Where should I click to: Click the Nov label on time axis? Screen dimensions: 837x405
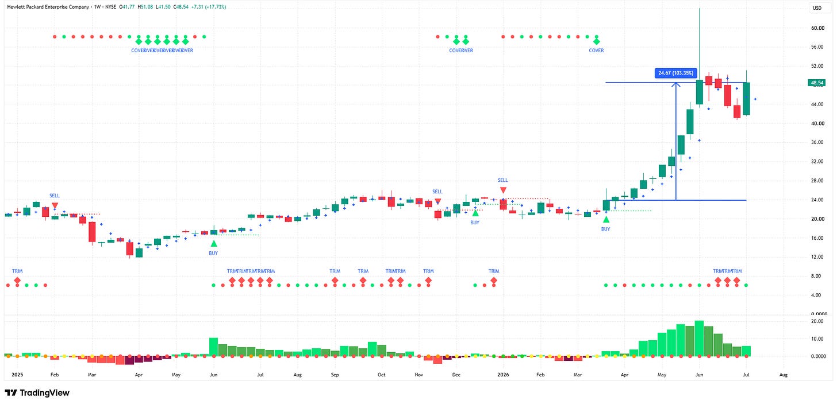(x=418, y=373)
